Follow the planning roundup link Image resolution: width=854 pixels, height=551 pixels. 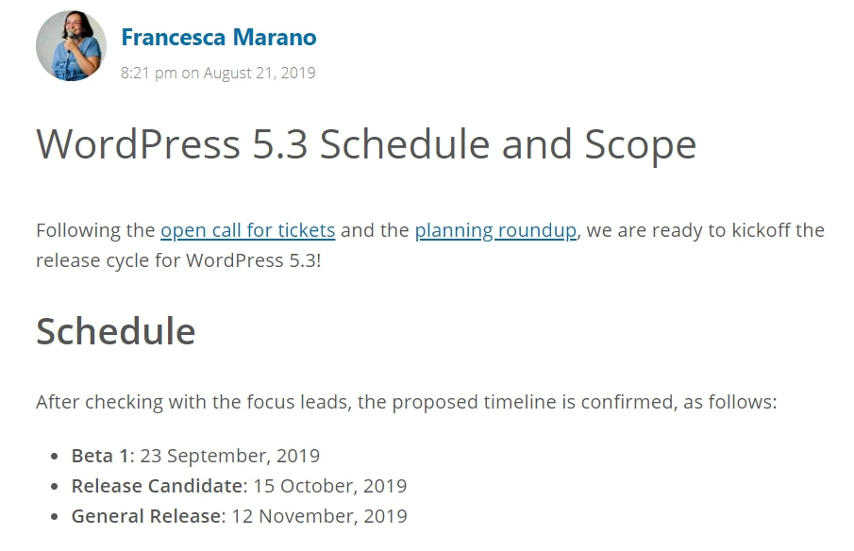point(495,230)
